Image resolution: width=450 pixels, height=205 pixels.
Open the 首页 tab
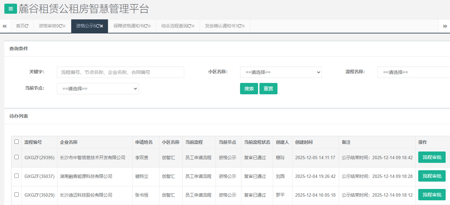(20, 26)
